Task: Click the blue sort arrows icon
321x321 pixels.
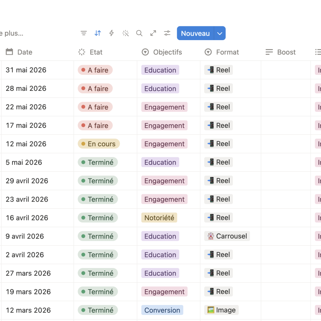Action: [x=98, y=33]
